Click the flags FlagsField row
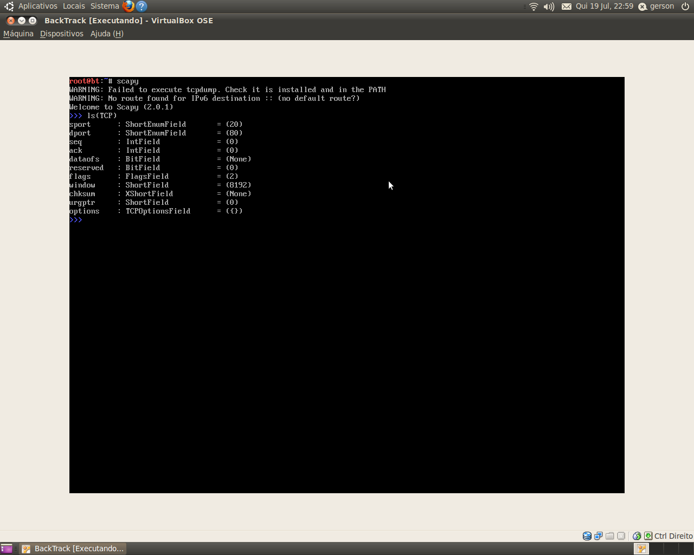Screen dimensions: 694x555 154,176
